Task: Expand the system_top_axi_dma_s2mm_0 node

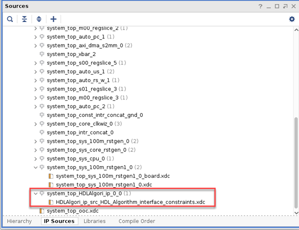Action: 35,46
